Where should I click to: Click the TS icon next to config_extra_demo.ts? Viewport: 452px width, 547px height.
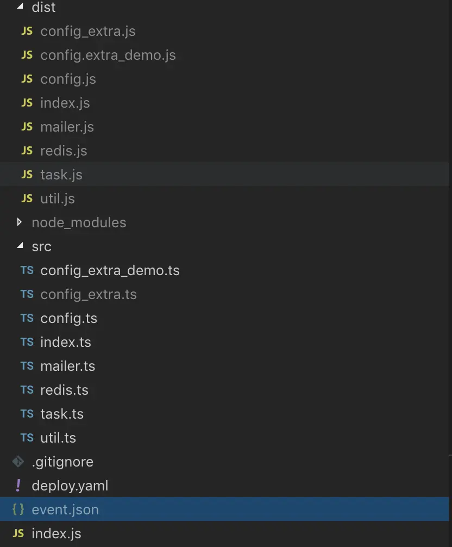click(27, 270)
